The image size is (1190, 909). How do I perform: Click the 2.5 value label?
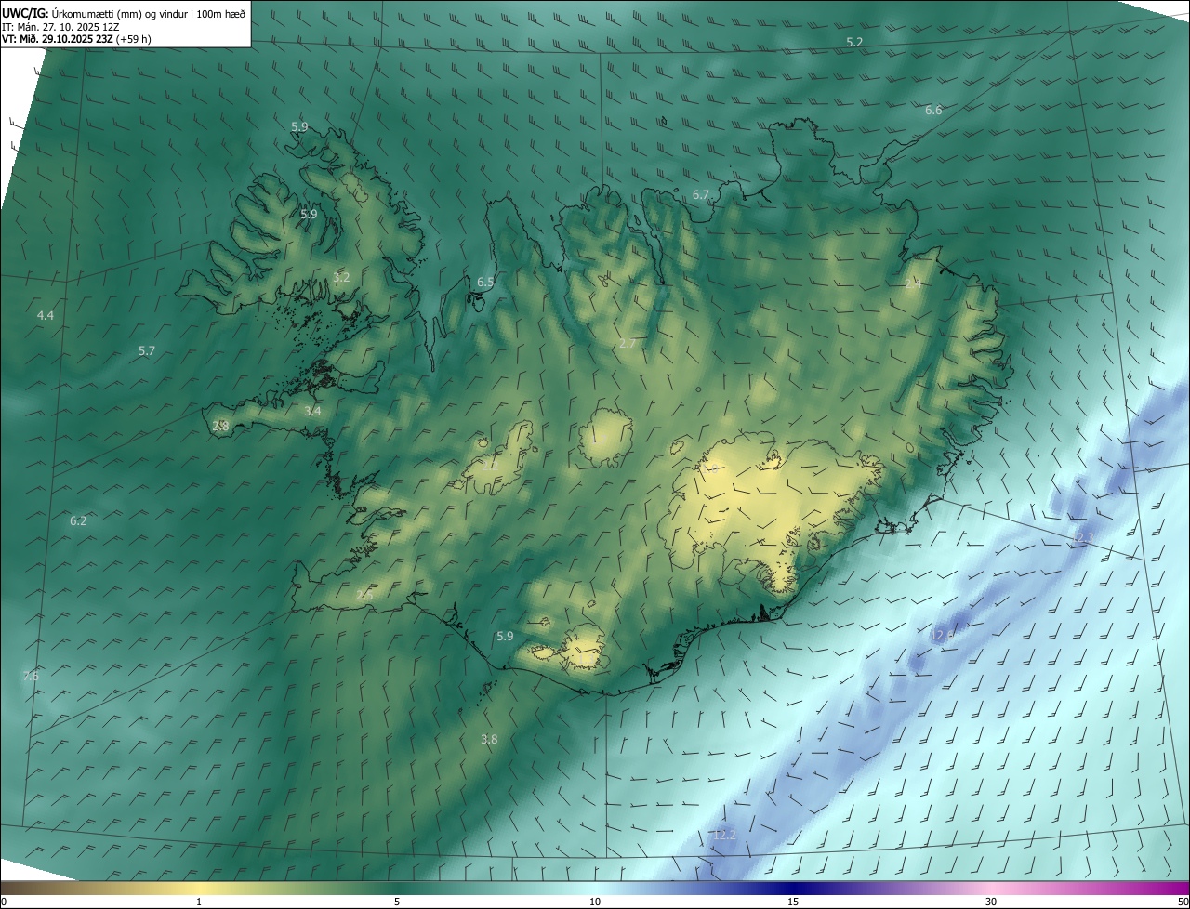coord(364,596)
